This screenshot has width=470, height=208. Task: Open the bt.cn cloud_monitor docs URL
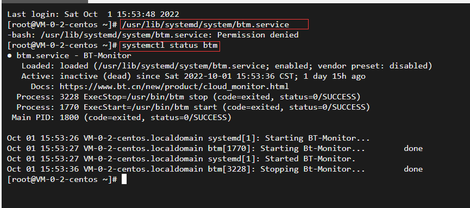pyautogui.click(x=174, y=86)
